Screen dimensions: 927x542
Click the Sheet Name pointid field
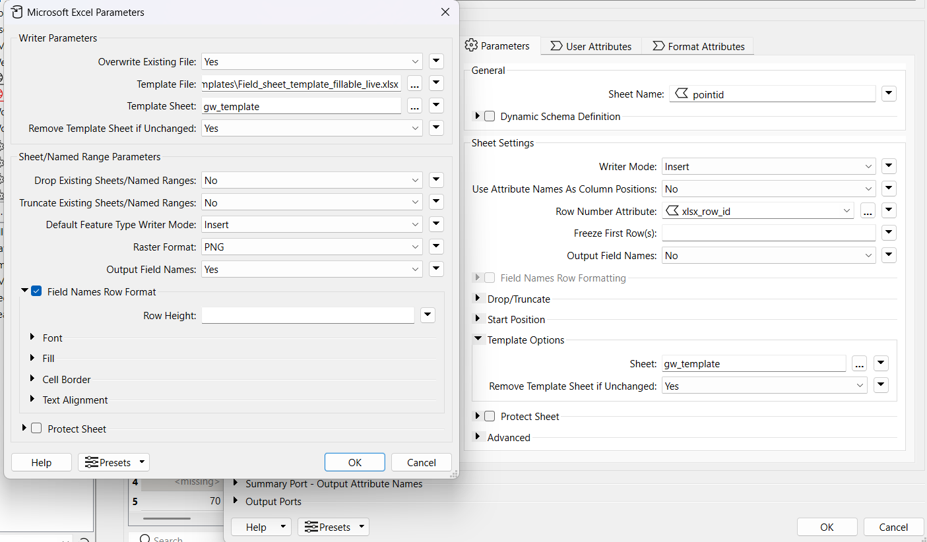tap(773, 94)
